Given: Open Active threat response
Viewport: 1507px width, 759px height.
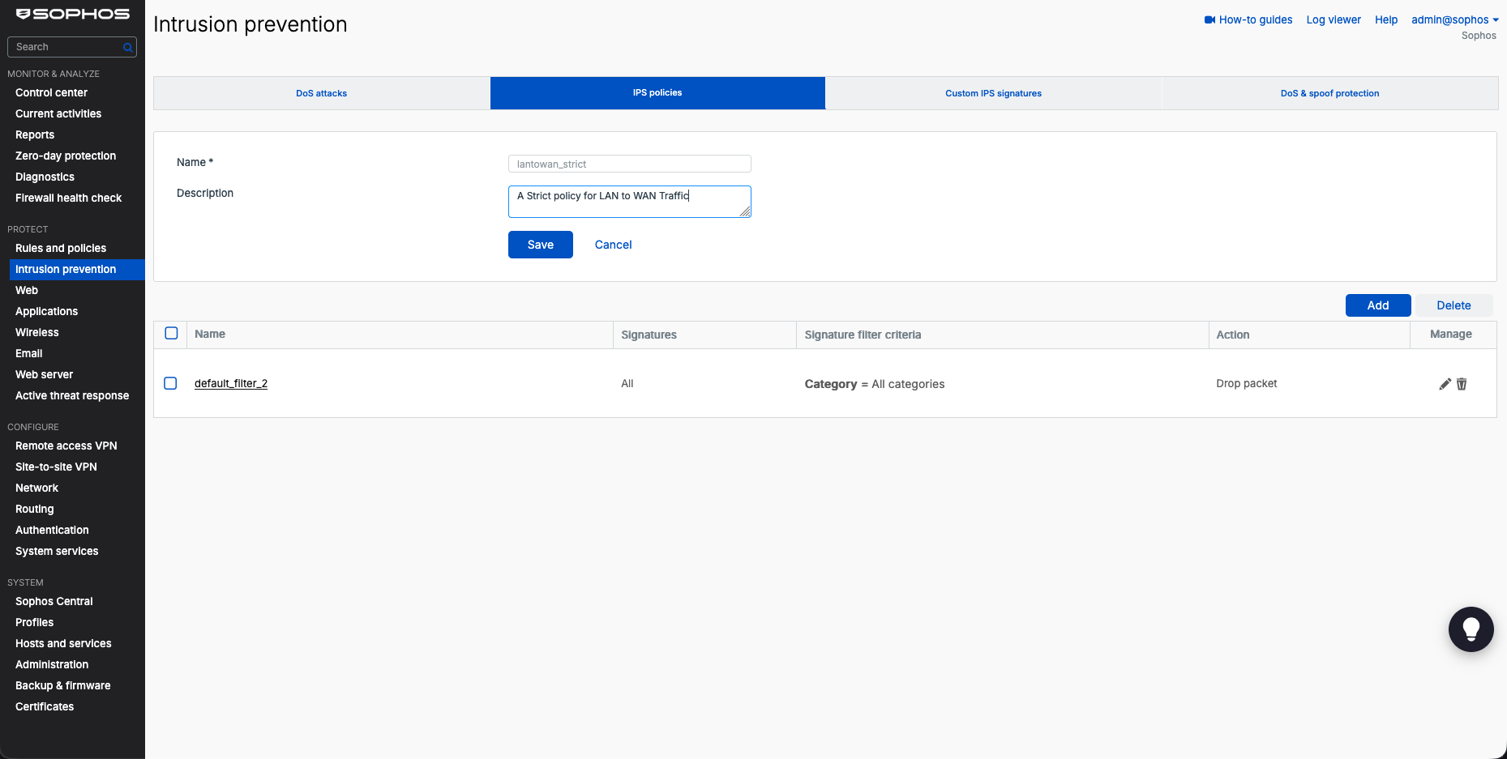Looking at the screenshot, I should click(x=72, y=395).
